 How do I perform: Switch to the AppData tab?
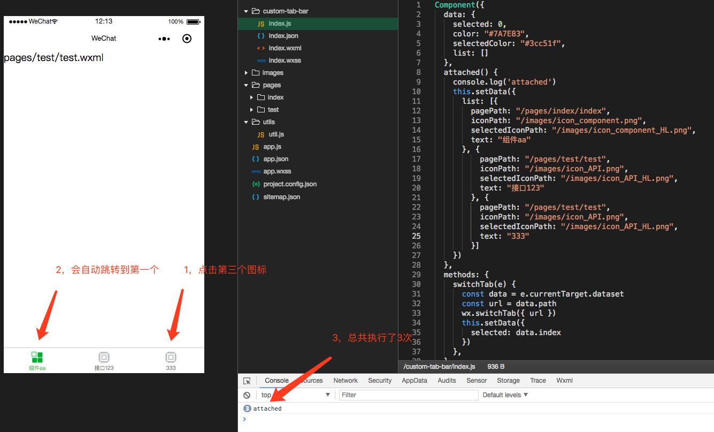coord(414,381)
